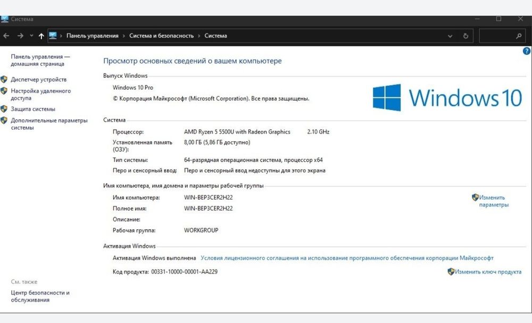Click the Windows 10 Pro edition text
This screenshot has height=323, width=532.
click(x=133, y=87)
